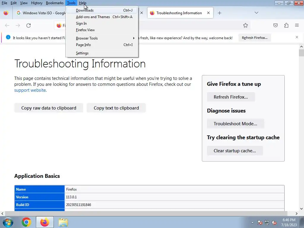Open the File menu
This screenshot has width=304, height=228.
point(4,3)
